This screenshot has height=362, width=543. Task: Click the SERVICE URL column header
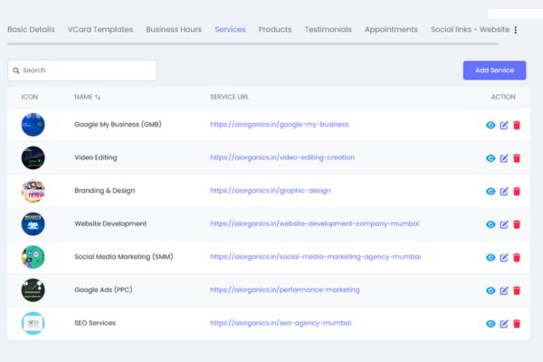(x=229, y=97)
